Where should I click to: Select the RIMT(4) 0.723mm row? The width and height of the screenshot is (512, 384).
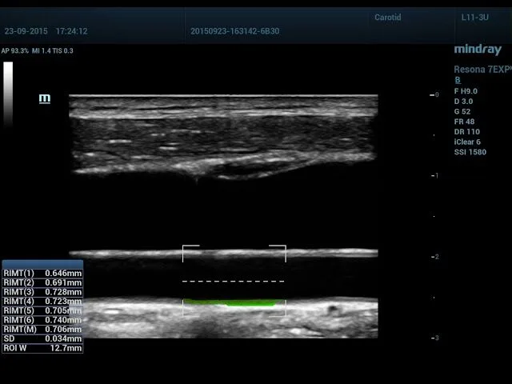pyautogui.click(x=42, y=301)
